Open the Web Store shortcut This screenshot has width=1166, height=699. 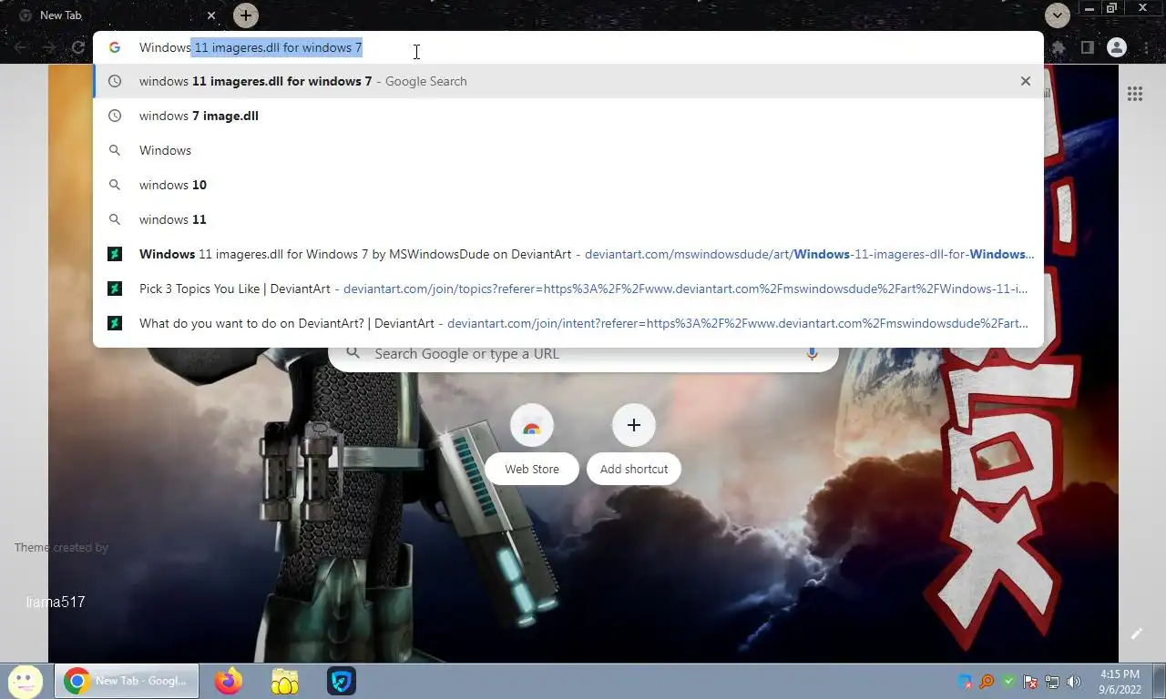point(532,444)
